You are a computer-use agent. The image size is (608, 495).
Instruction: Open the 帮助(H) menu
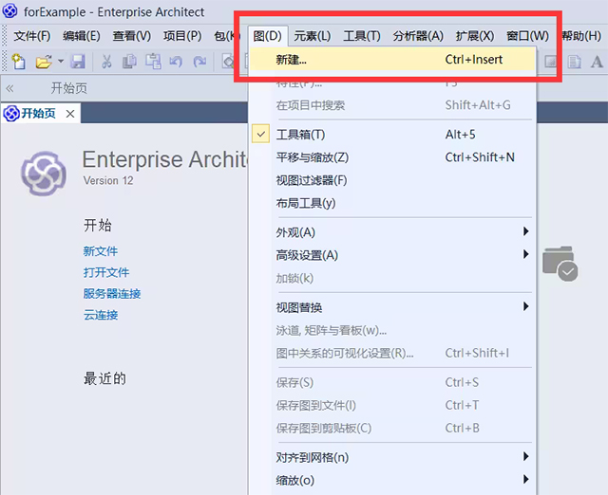click(581, 36)
